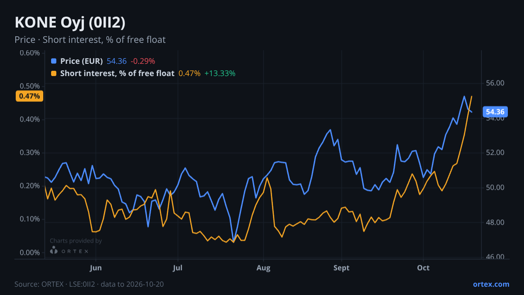Select the Price (EUR) legend label
This screenshot has width=524, height=295.
pos(82,61)
